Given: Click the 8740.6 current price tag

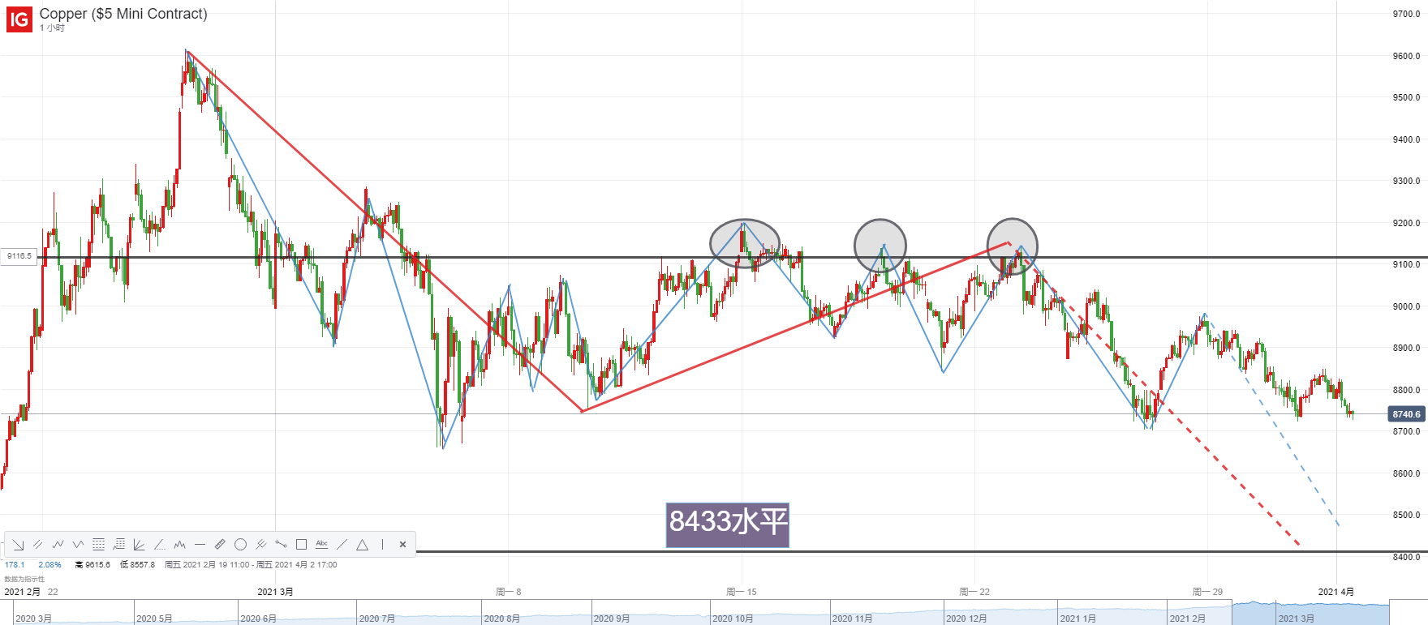Looking at the screenshot, I should tap(1407, 414).
